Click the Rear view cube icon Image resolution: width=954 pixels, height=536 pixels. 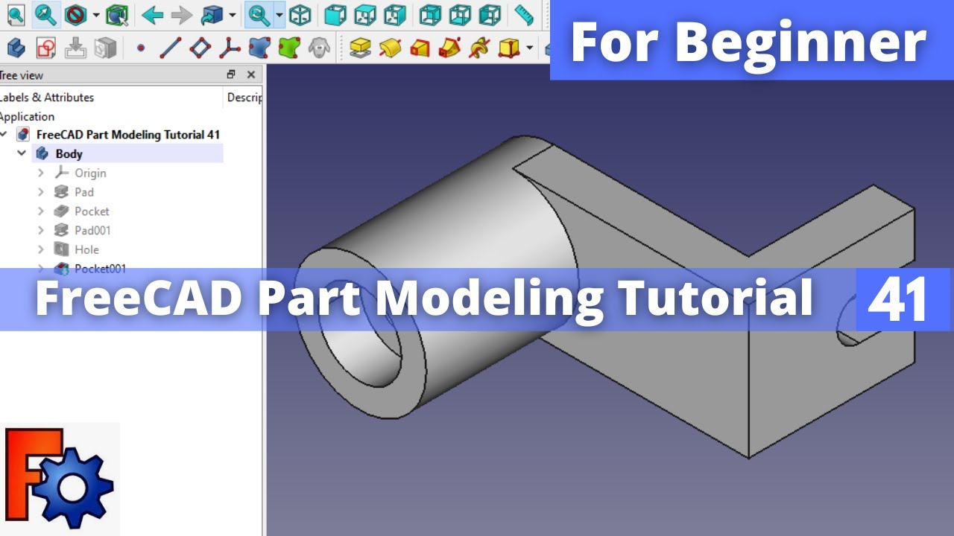(x=431, y=14)
